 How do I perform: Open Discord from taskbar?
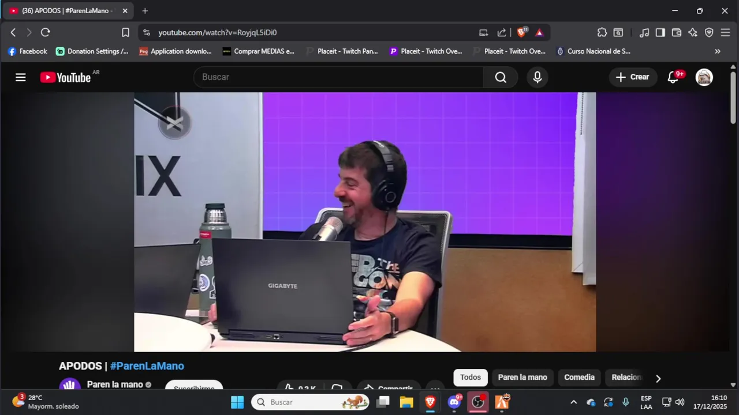pos(454,402)
